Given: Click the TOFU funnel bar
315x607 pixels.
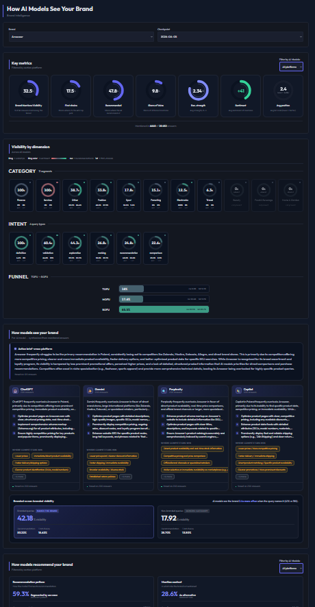Looking at the screenshot, I should [164, 289].
